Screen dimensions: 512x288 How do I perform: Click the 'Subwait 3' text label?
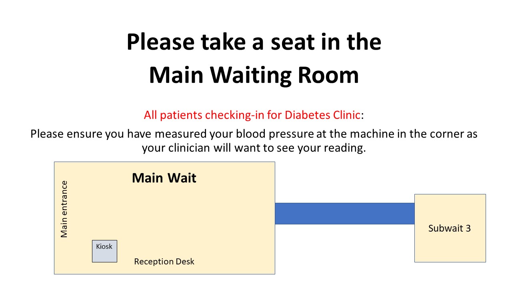450,228
